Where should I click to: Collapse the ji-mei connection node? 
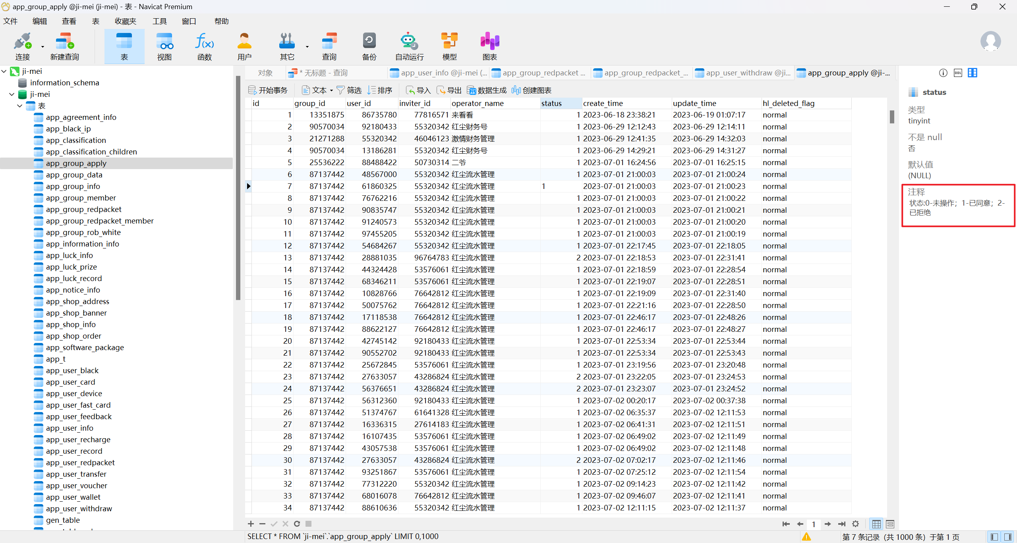click(4, 71)
